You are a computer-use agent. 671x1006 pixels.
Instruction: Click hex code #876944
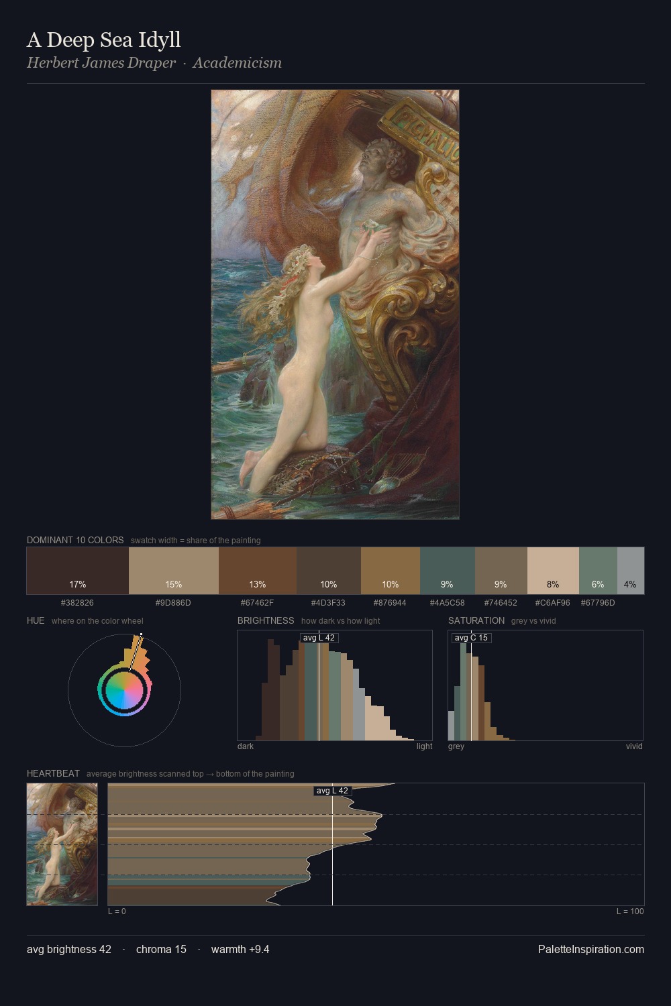point(390,603)
